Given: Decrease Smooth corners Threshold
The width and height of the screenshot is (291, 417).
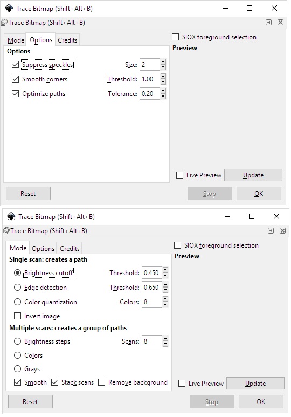Looking at the screenshot, I should 163,82.
